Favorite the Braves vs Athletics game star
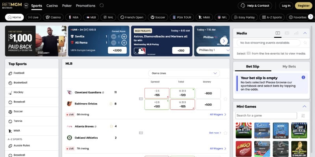Screen dimensions: 315x157 [x=225, y=133]
